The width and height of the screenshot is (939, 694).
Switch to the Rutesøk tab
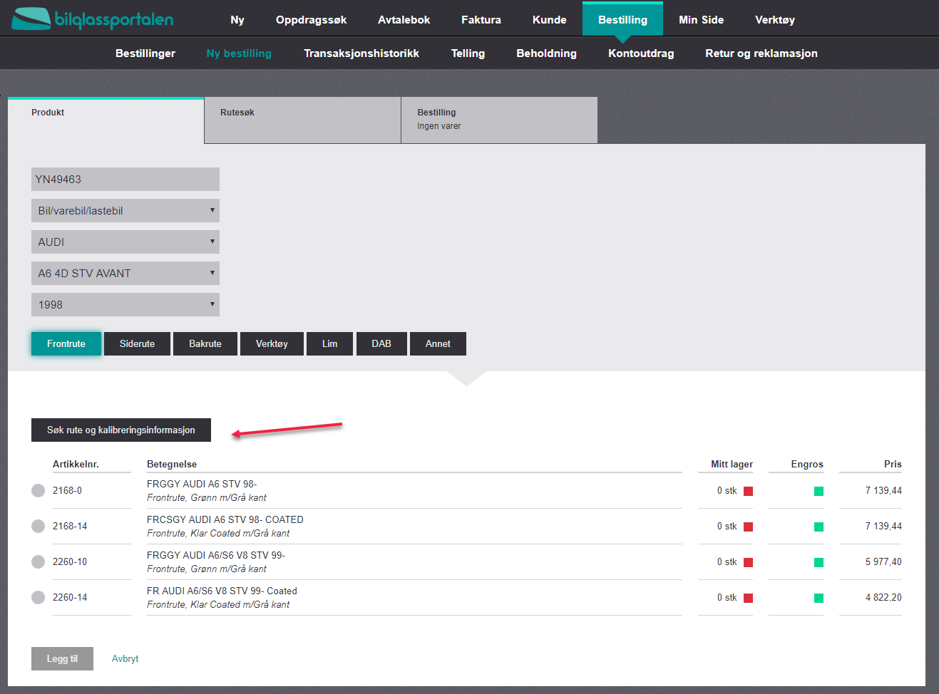tap(302, 120)
